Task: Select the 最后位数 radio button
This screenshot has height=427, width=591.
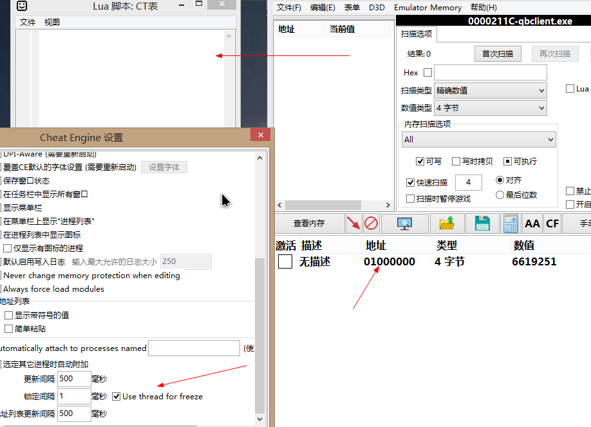Action: (x=500, y=195)
